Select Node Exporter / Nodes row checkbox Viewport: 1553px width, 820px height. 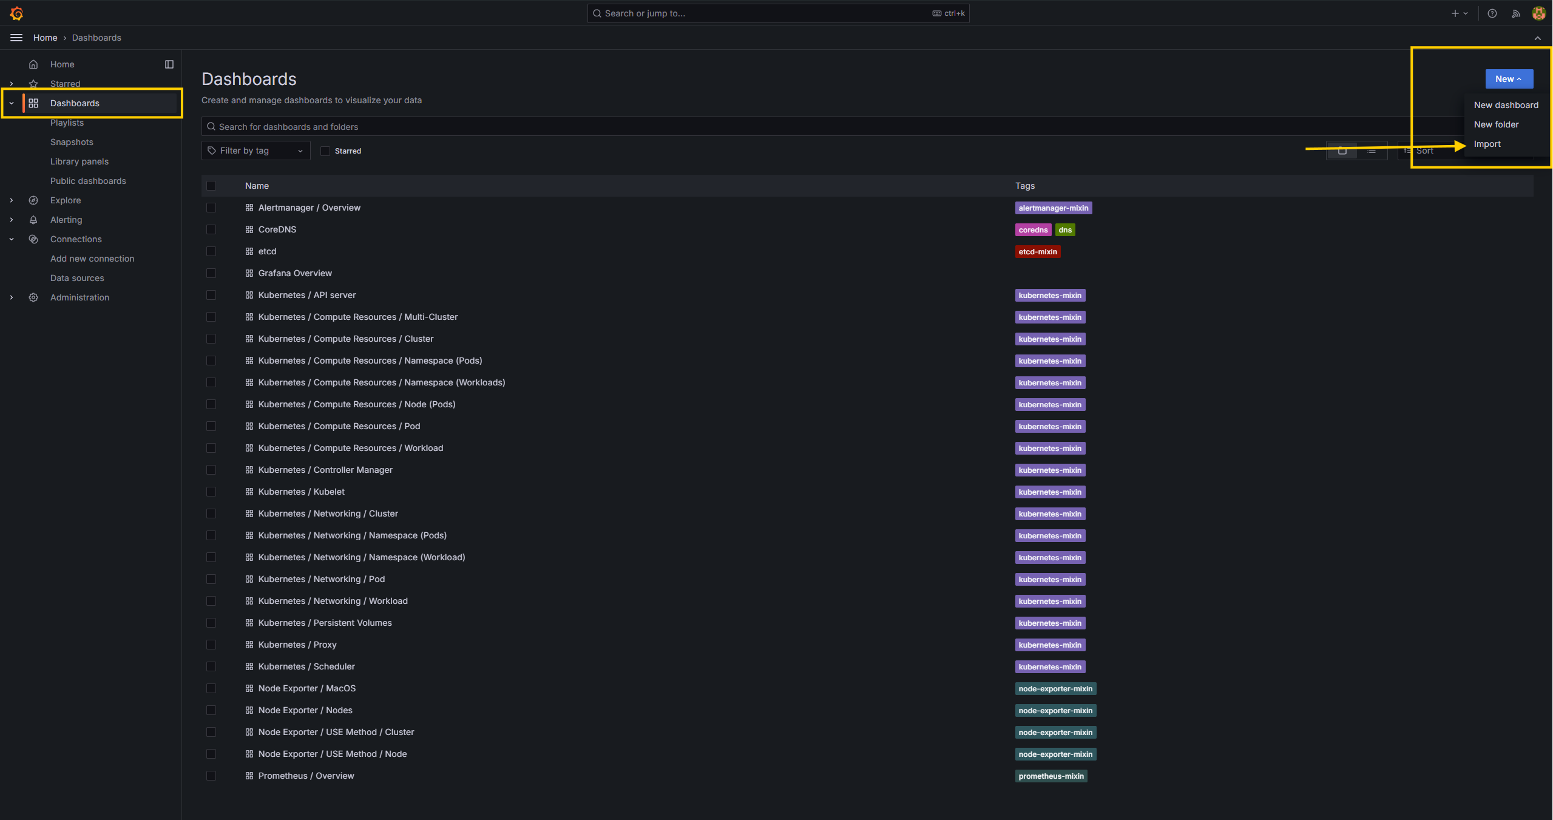tap(211, 710)
